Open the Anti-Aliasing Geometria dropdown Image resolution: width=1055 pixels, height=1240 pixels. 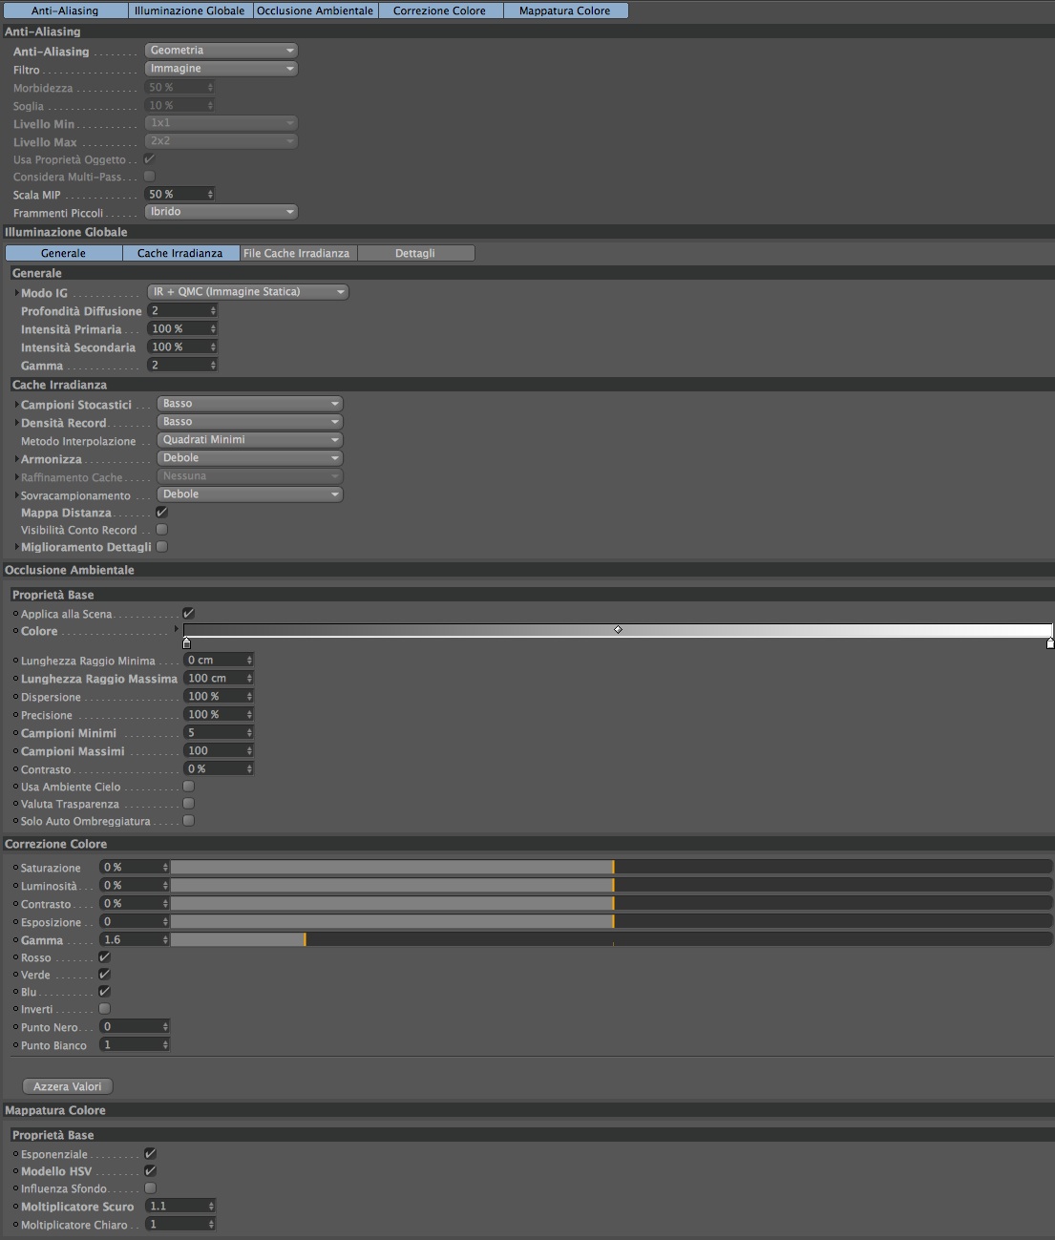click(x=222, y=51)
